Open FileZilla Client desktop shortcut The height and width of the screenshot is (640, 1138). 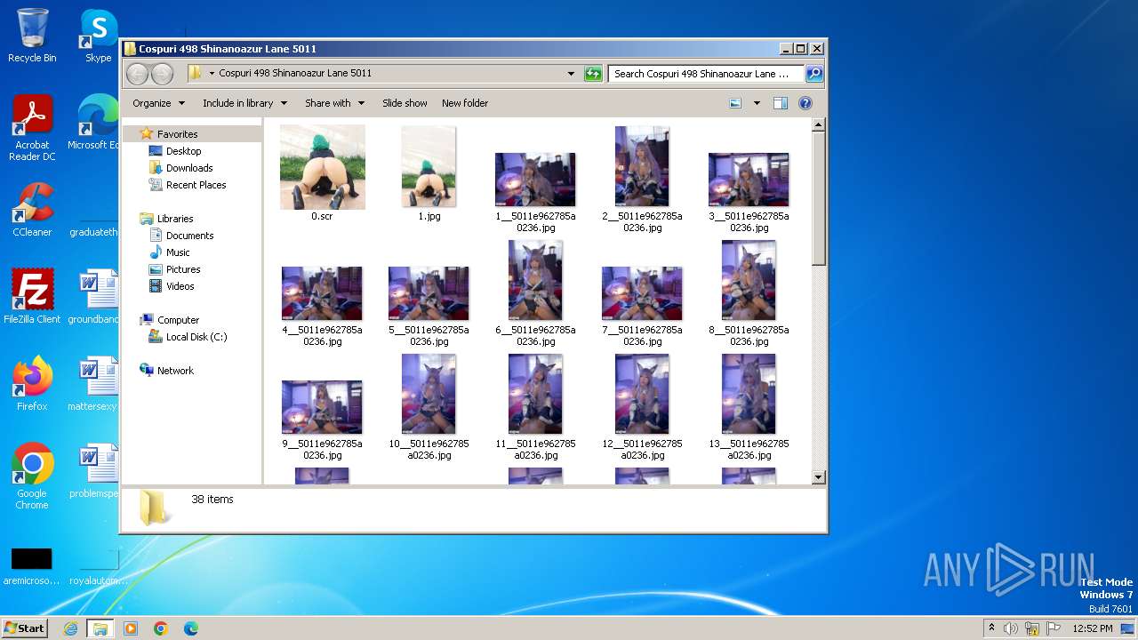click(32, 297)
